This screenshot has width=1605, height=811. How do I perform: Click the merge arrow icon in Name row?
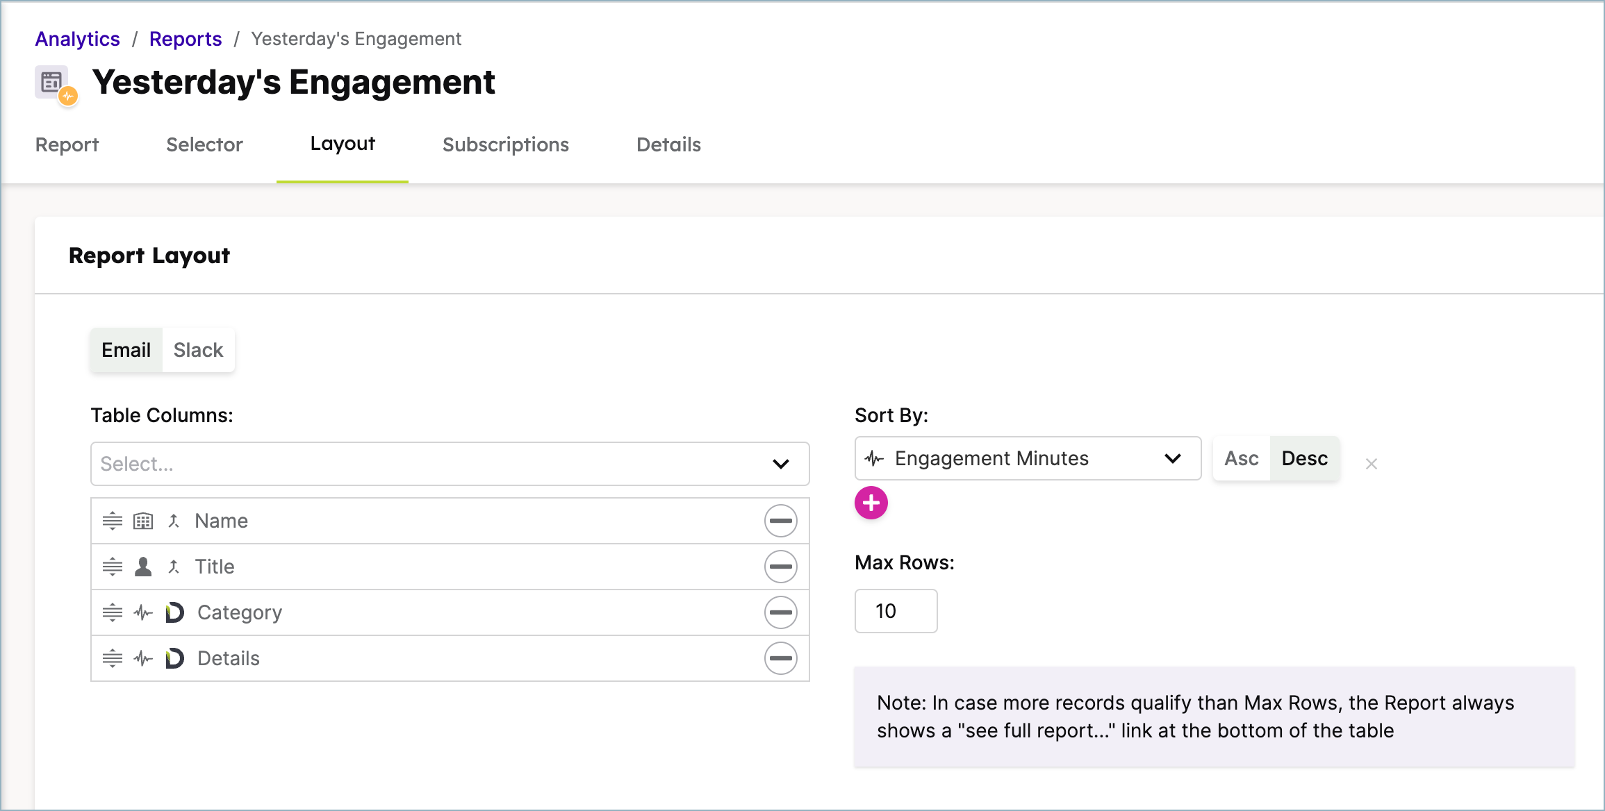tap(174, 521)
